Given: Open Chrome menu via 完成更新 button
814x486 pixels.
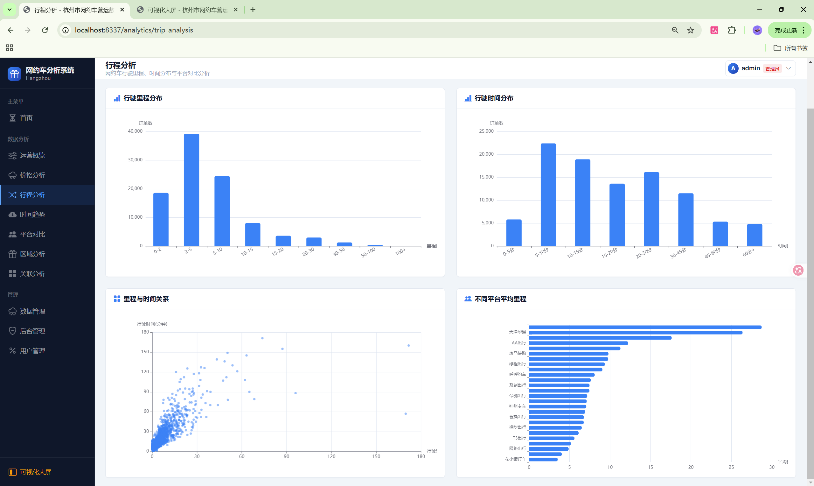Looking at the screenshot, I should pyautogui.click(x=790, y=30).
